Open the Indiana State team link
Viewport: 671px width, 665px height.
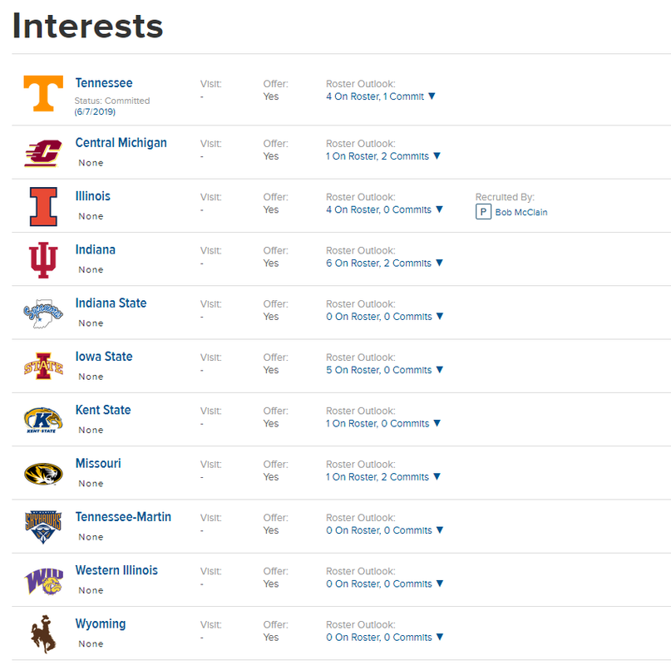tap(111, 303)
